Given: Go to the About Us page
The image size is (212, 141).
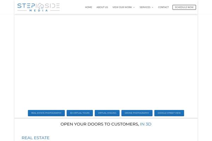Looking at the screenshot, I should (x=102, y=7).
